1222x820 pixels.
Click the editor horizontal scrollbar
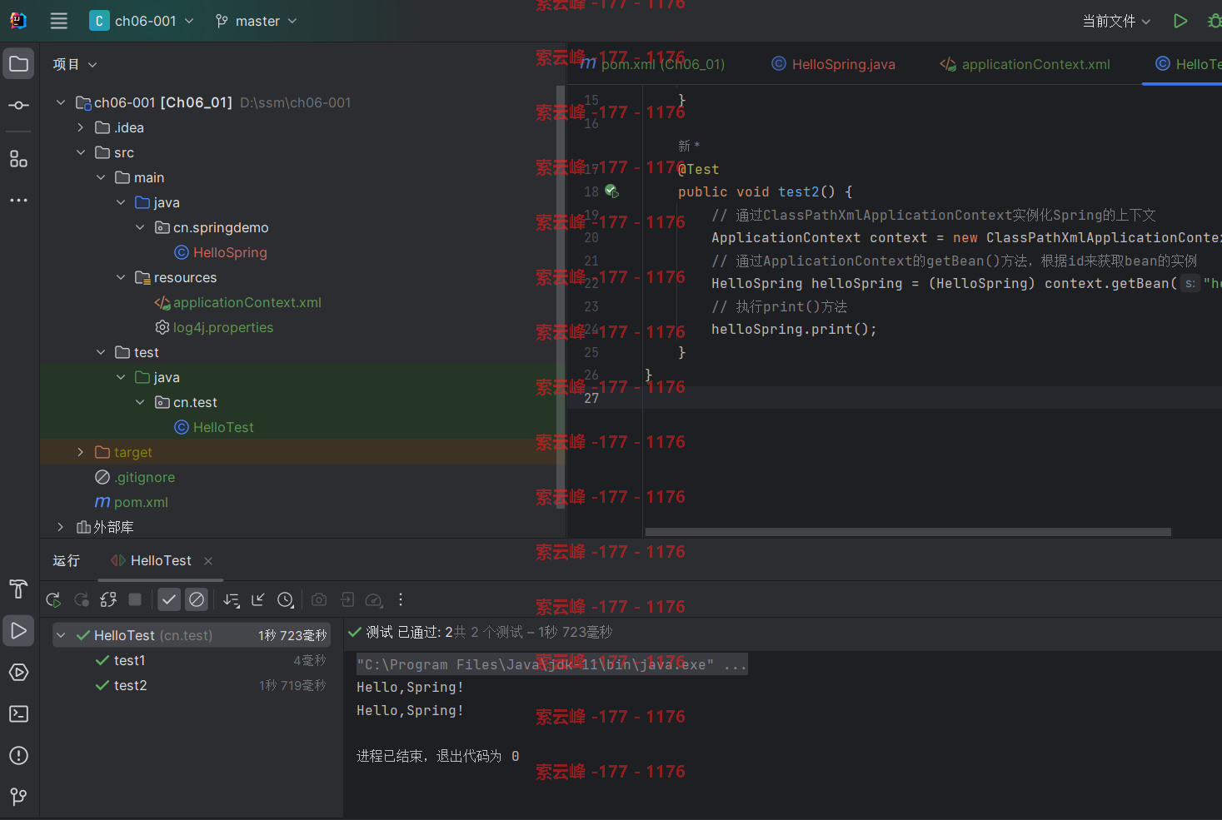(x=908, y=531)
